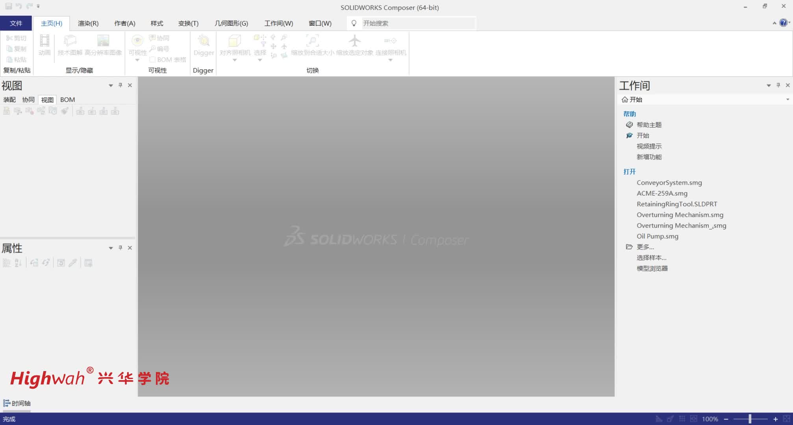The image size is (793, 425).
Task: Click the 剪切 scissors icon
Action: [9, 38]
